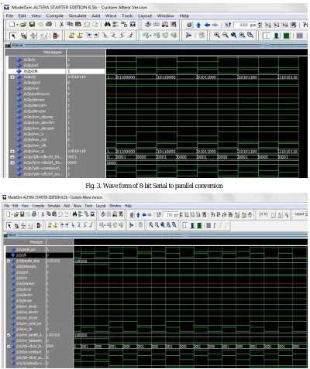Click the Cut scissors icon in bottom window

click(43, 214)
